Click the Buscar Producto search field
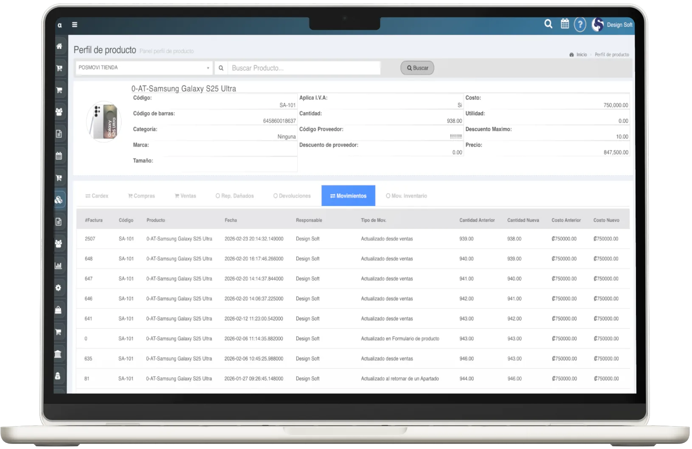The image size is (692, 449). tap(304, 68)
